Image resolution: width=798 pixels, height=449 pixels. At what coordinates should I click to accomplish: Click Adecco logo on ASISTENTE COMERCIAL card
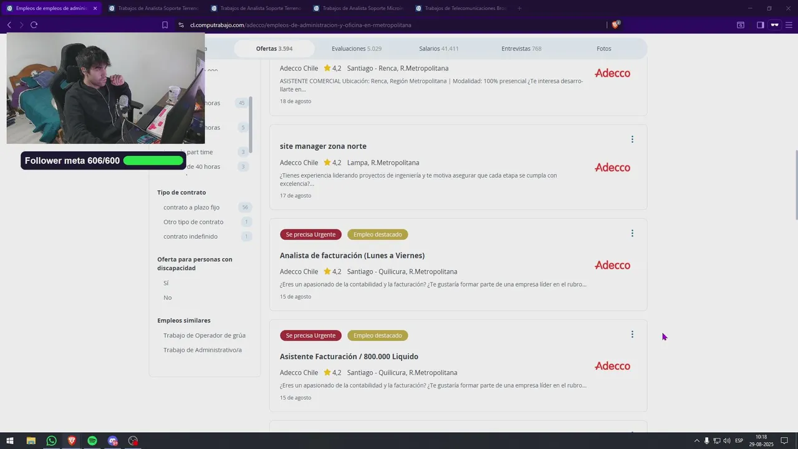(612, 73)
